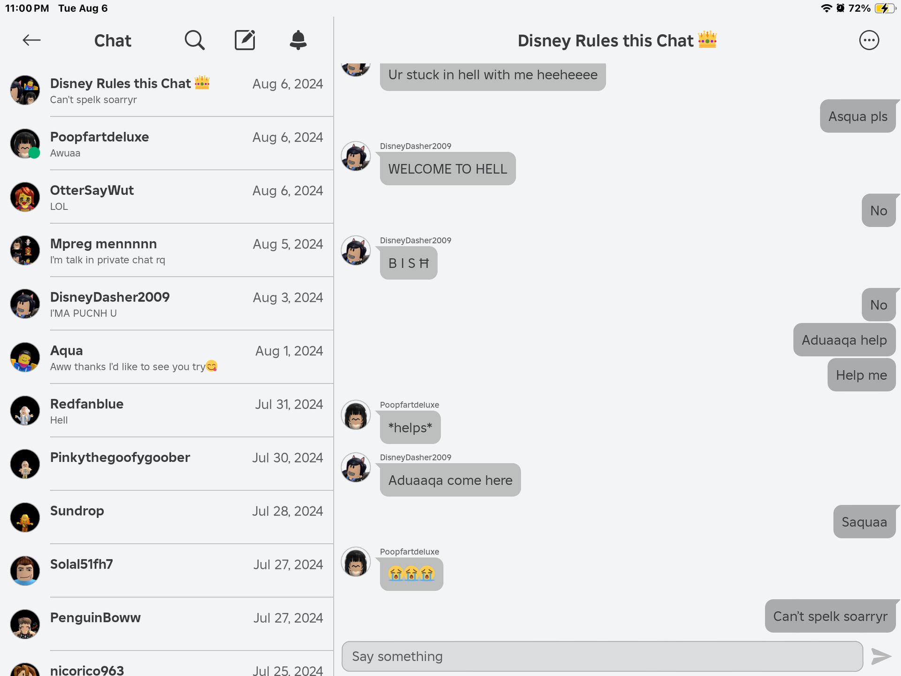Open notifications bell icon
901x676 pixels.
pos(298,40)
